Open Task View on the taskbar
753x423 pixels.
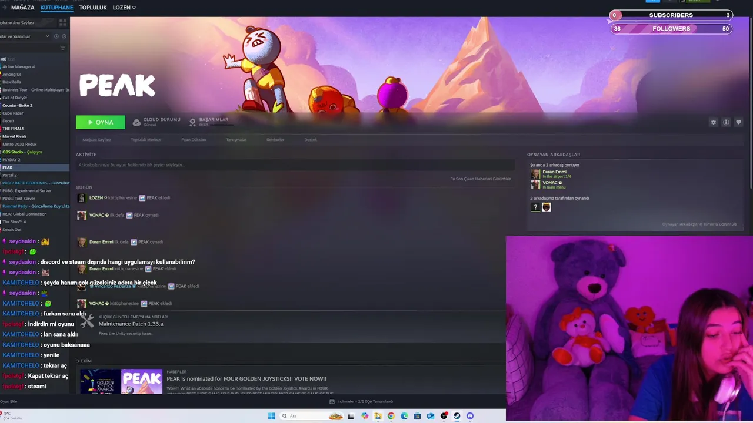(x=351, y=416)
